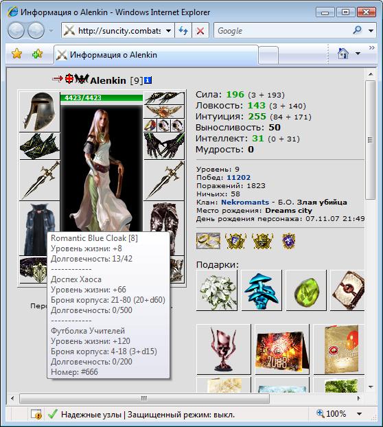Expand the toolbar overflow chevron

click(x=371, y=47)
